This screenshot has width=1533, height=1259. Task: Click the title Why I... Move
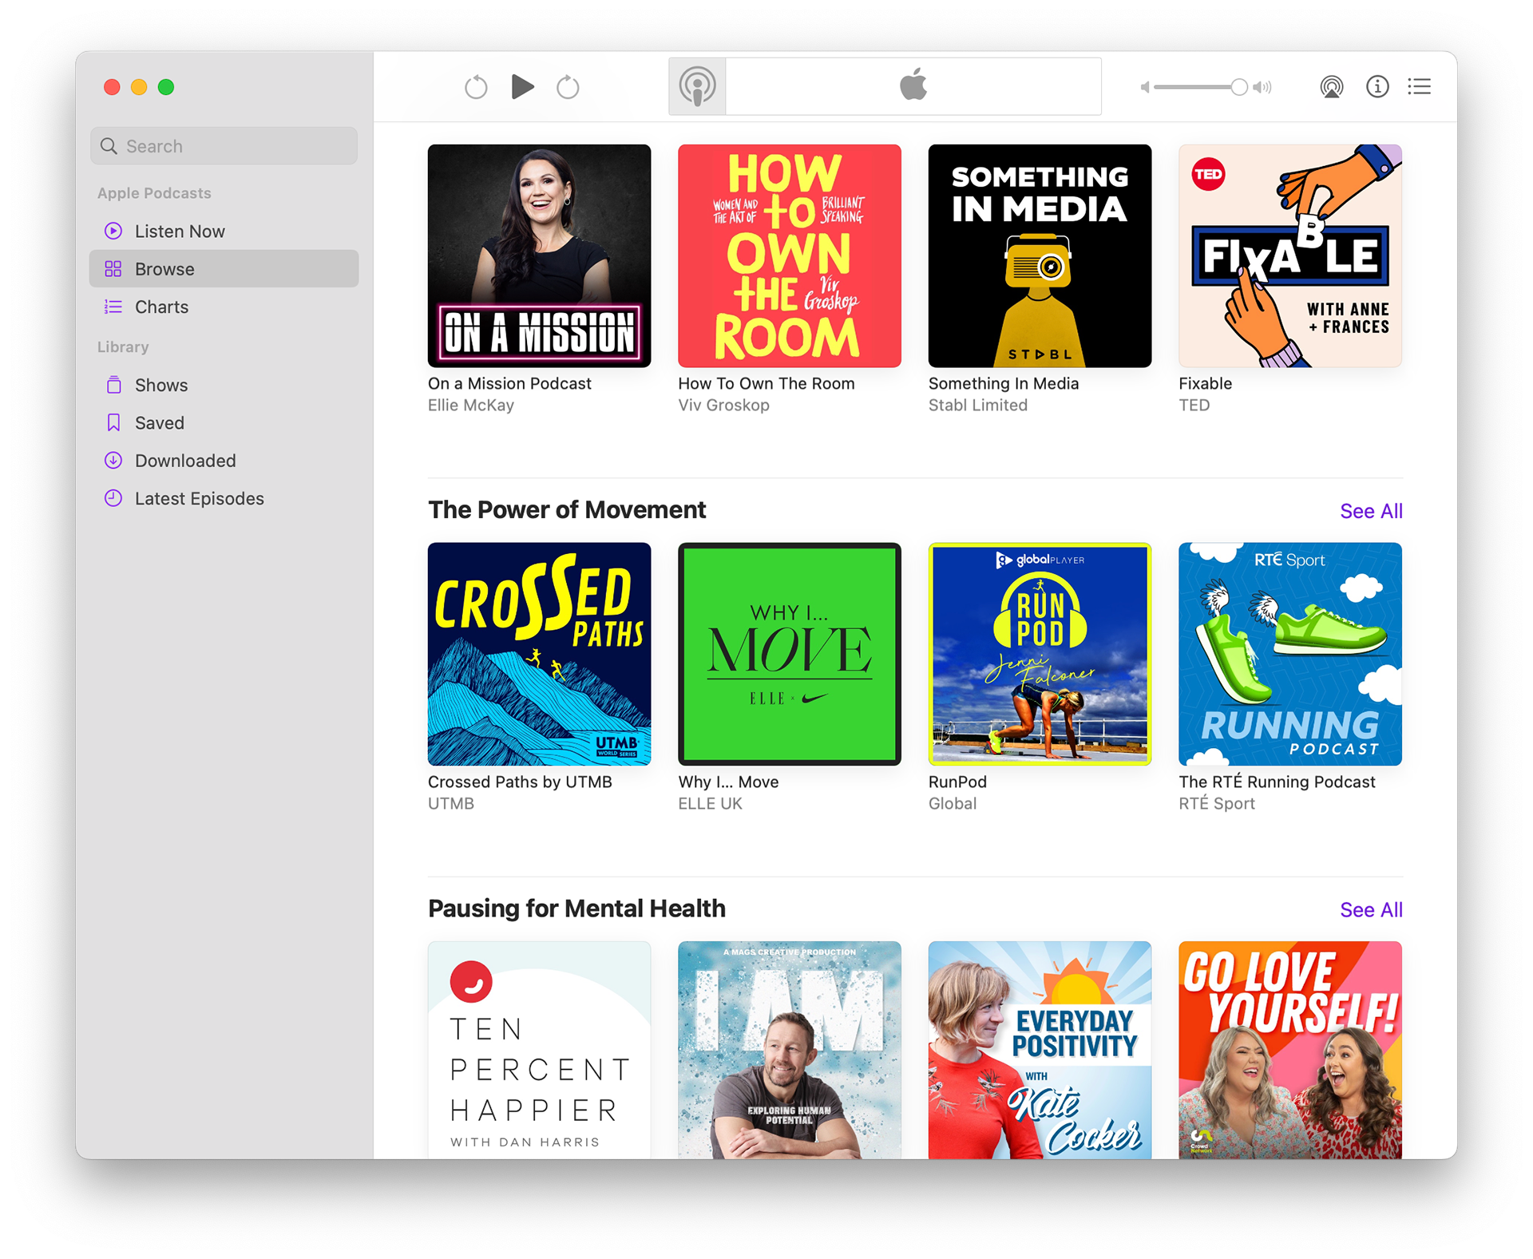tap(728, 782)
